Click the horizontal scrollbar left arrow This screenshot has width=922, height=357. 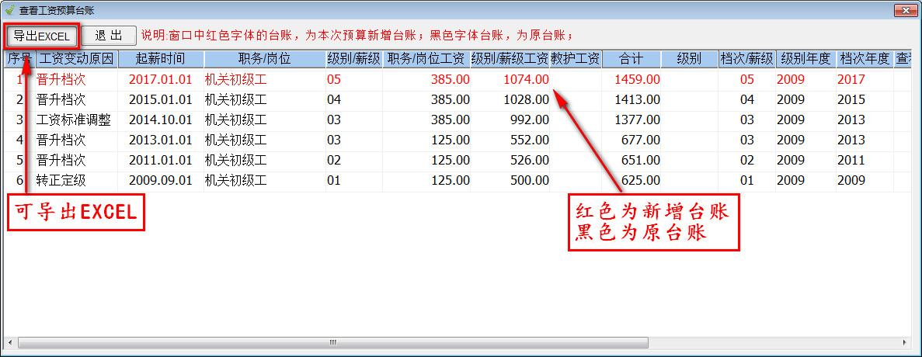coord(9,342)
